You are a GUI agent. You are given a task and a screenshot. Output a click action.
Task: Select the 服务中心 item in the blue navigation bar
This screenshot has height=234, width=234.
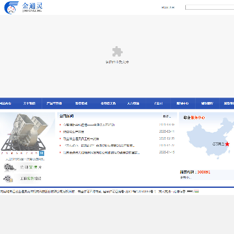tap(183, 103)
